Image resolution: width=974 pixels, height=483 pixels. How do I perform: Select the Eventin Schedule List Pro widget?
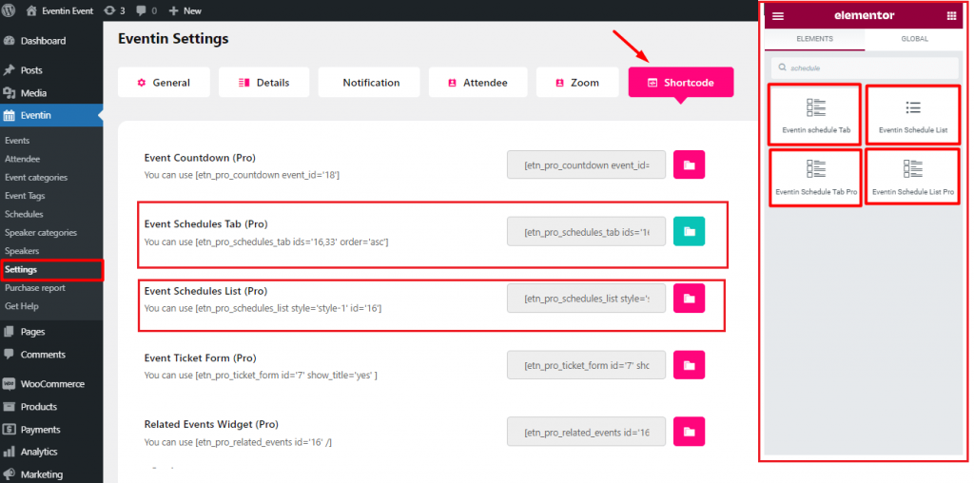(x=912, y=176)
